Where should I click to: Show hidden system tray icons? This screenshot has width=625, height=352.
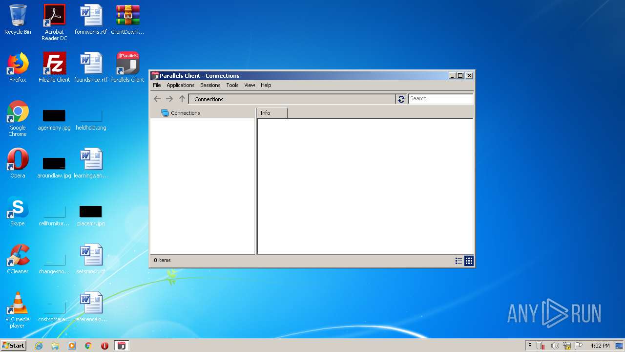coord(530,346)
